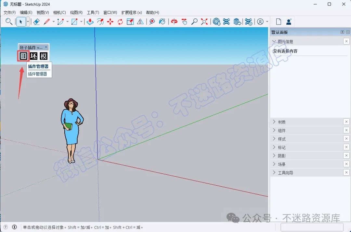This screenshot has height=232, width=351.
Task: Open the 相机(C) menu
Action: tap(59, 13)
